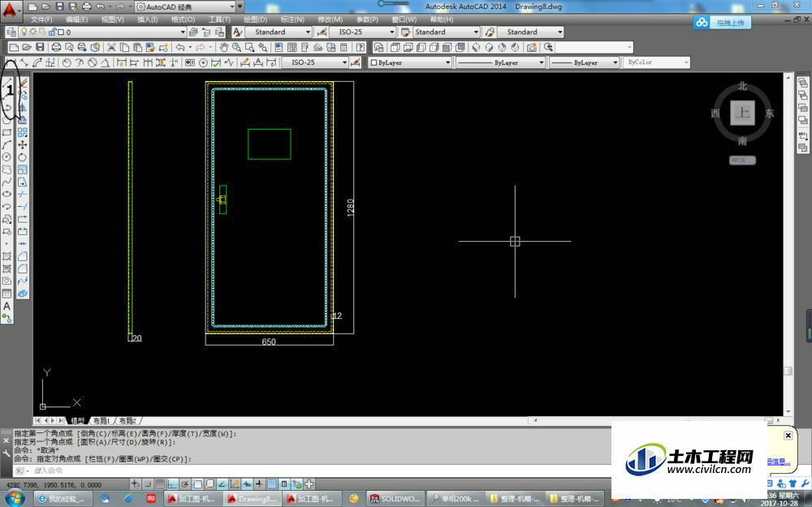Click the 上 top face of ViewCube
812x507 pixels.
coord(743,113)
